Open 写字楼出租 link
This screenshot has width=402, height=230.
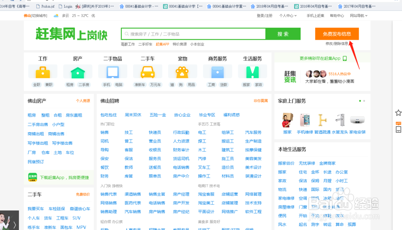coord(38,143)
